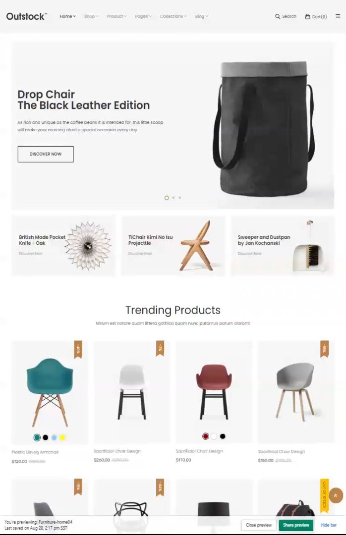Click the Outstock logo
This screenshot has width=346, height=535.
[x=27, y=16]
